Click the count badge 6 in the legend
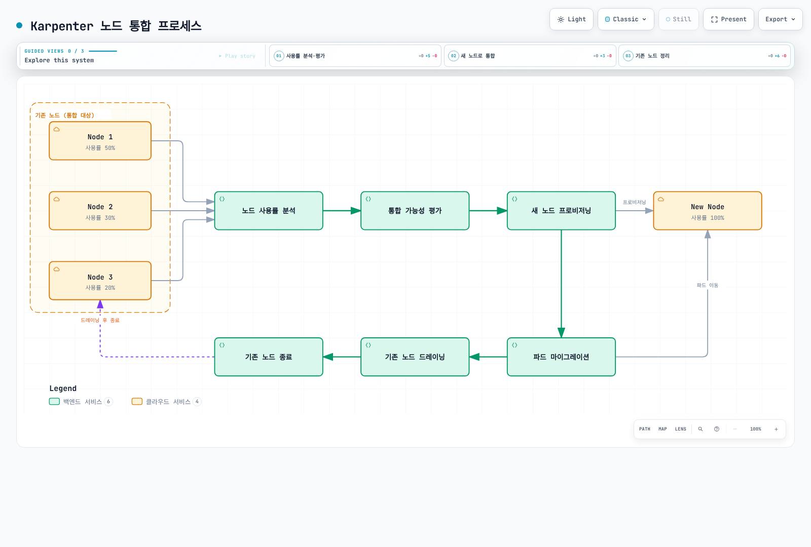 (108, 402)
